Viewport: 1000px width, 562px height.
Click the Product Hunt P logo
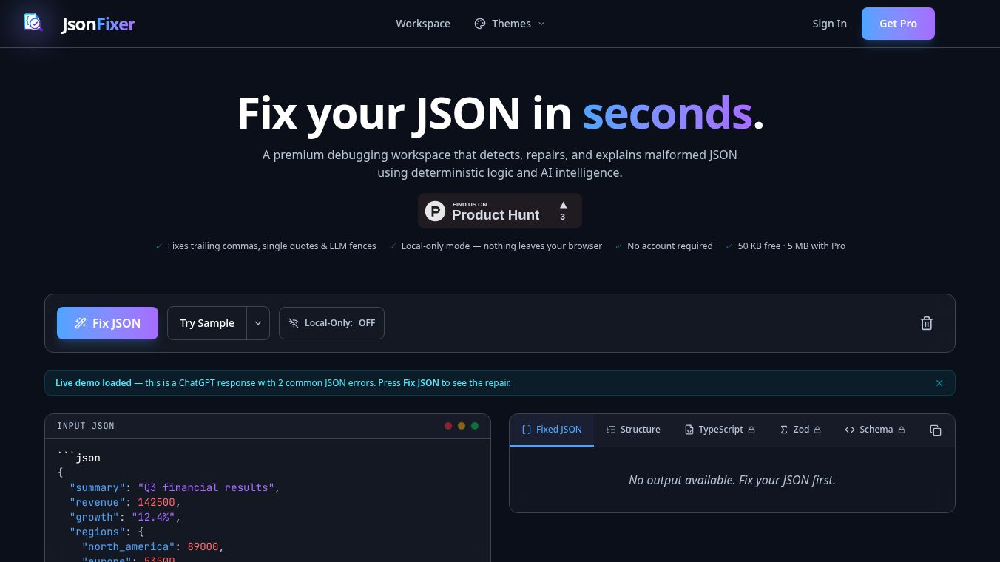click(x=435, y=211)
